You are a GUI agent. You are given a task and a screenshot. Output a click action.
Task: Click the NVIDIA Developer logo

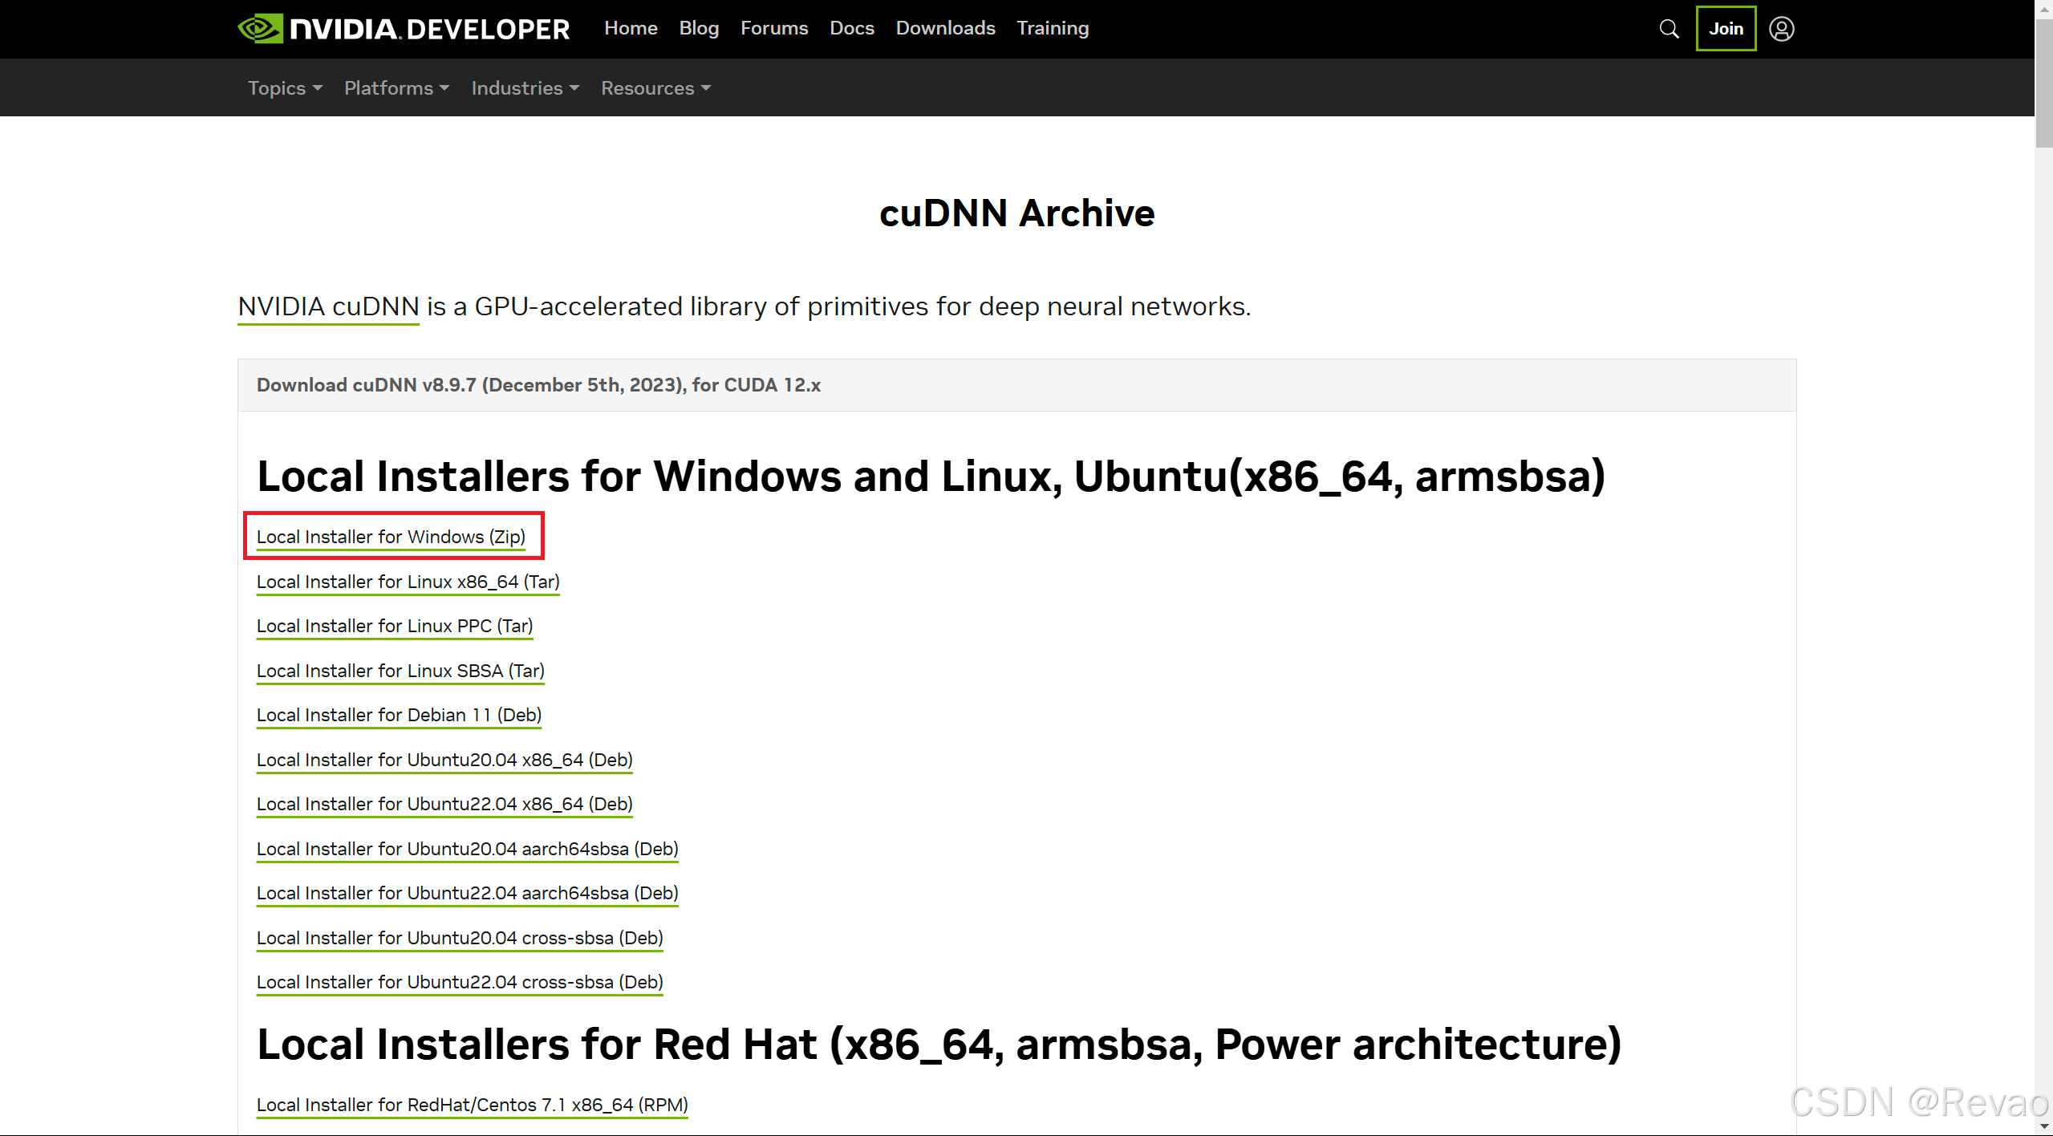tap(404, 29)
